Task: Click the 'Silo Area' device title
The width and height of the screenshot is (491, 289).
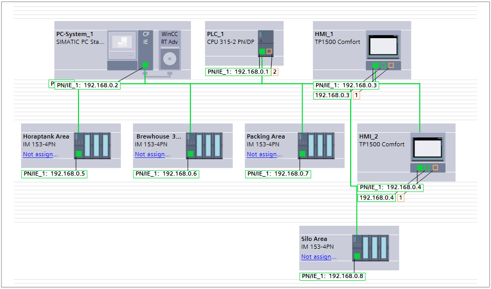Action: (314, 239)
